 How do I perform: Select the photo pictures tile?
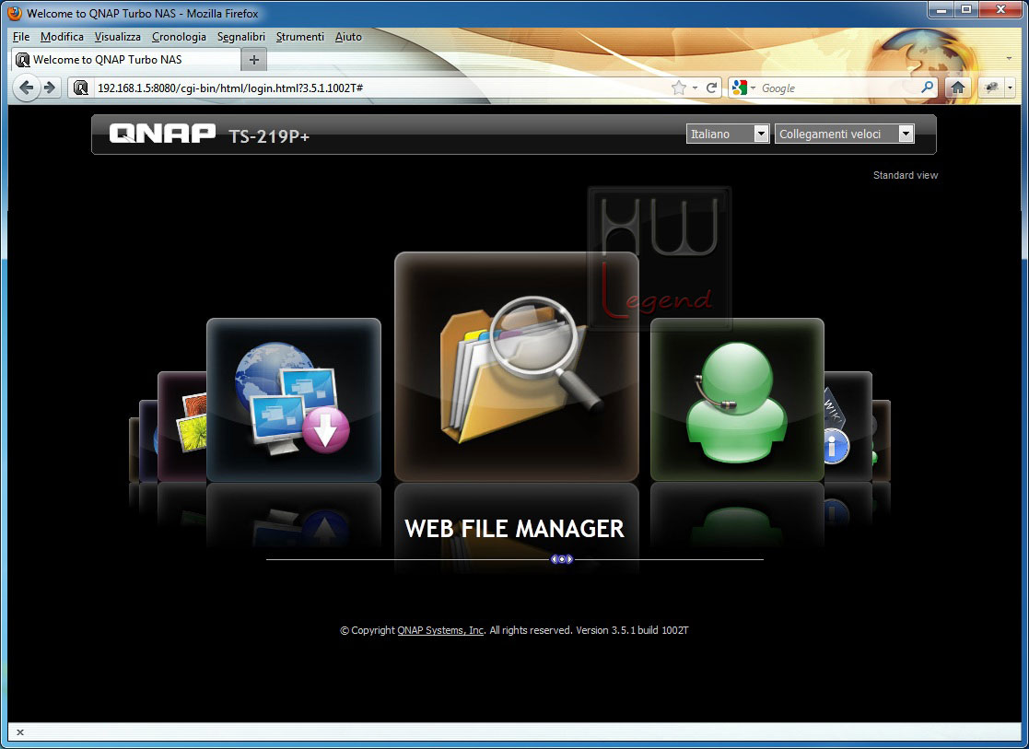click(182, 427)
